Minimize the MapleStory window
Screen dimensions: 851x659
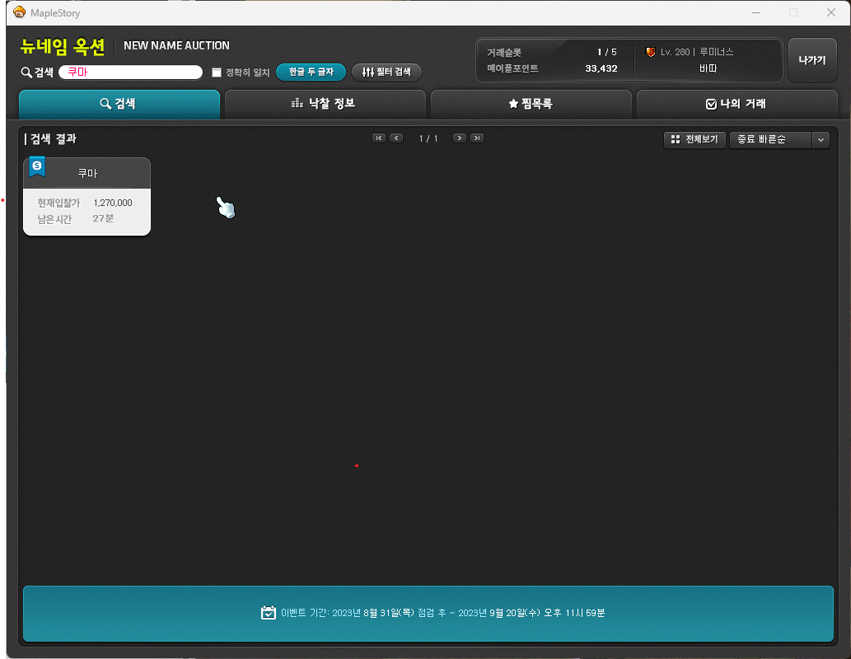[756, 12]
